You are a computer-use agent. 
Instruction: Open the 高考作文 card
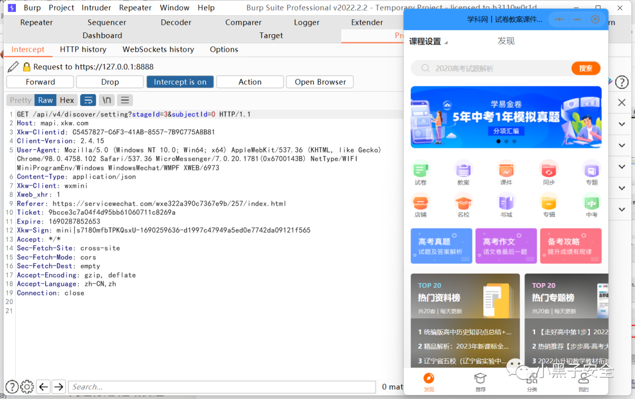[x=506, y=246]
